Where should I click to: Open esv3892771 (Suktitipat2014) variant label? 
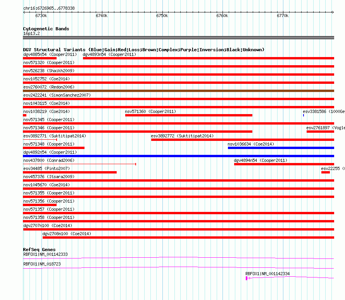55,136
